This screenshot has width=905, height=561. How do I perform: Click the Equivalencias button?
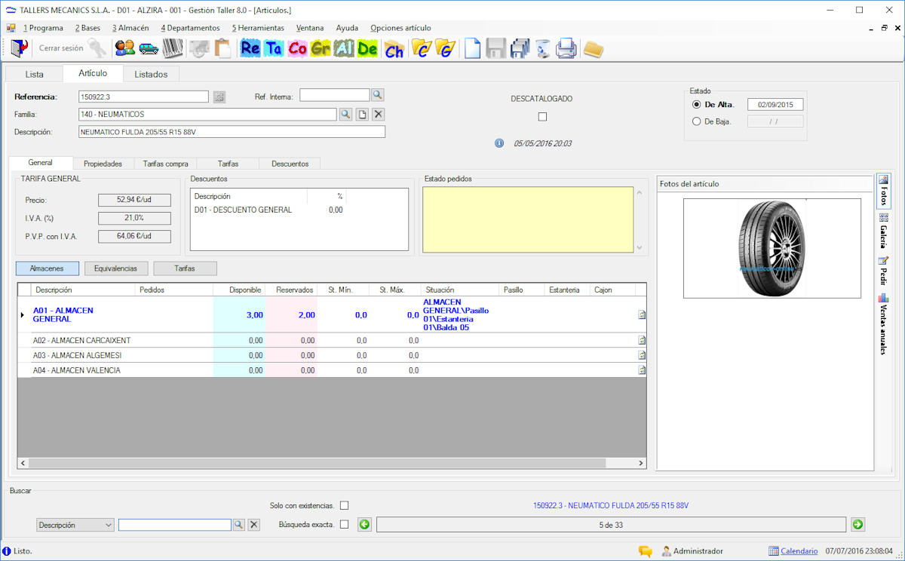115,268
